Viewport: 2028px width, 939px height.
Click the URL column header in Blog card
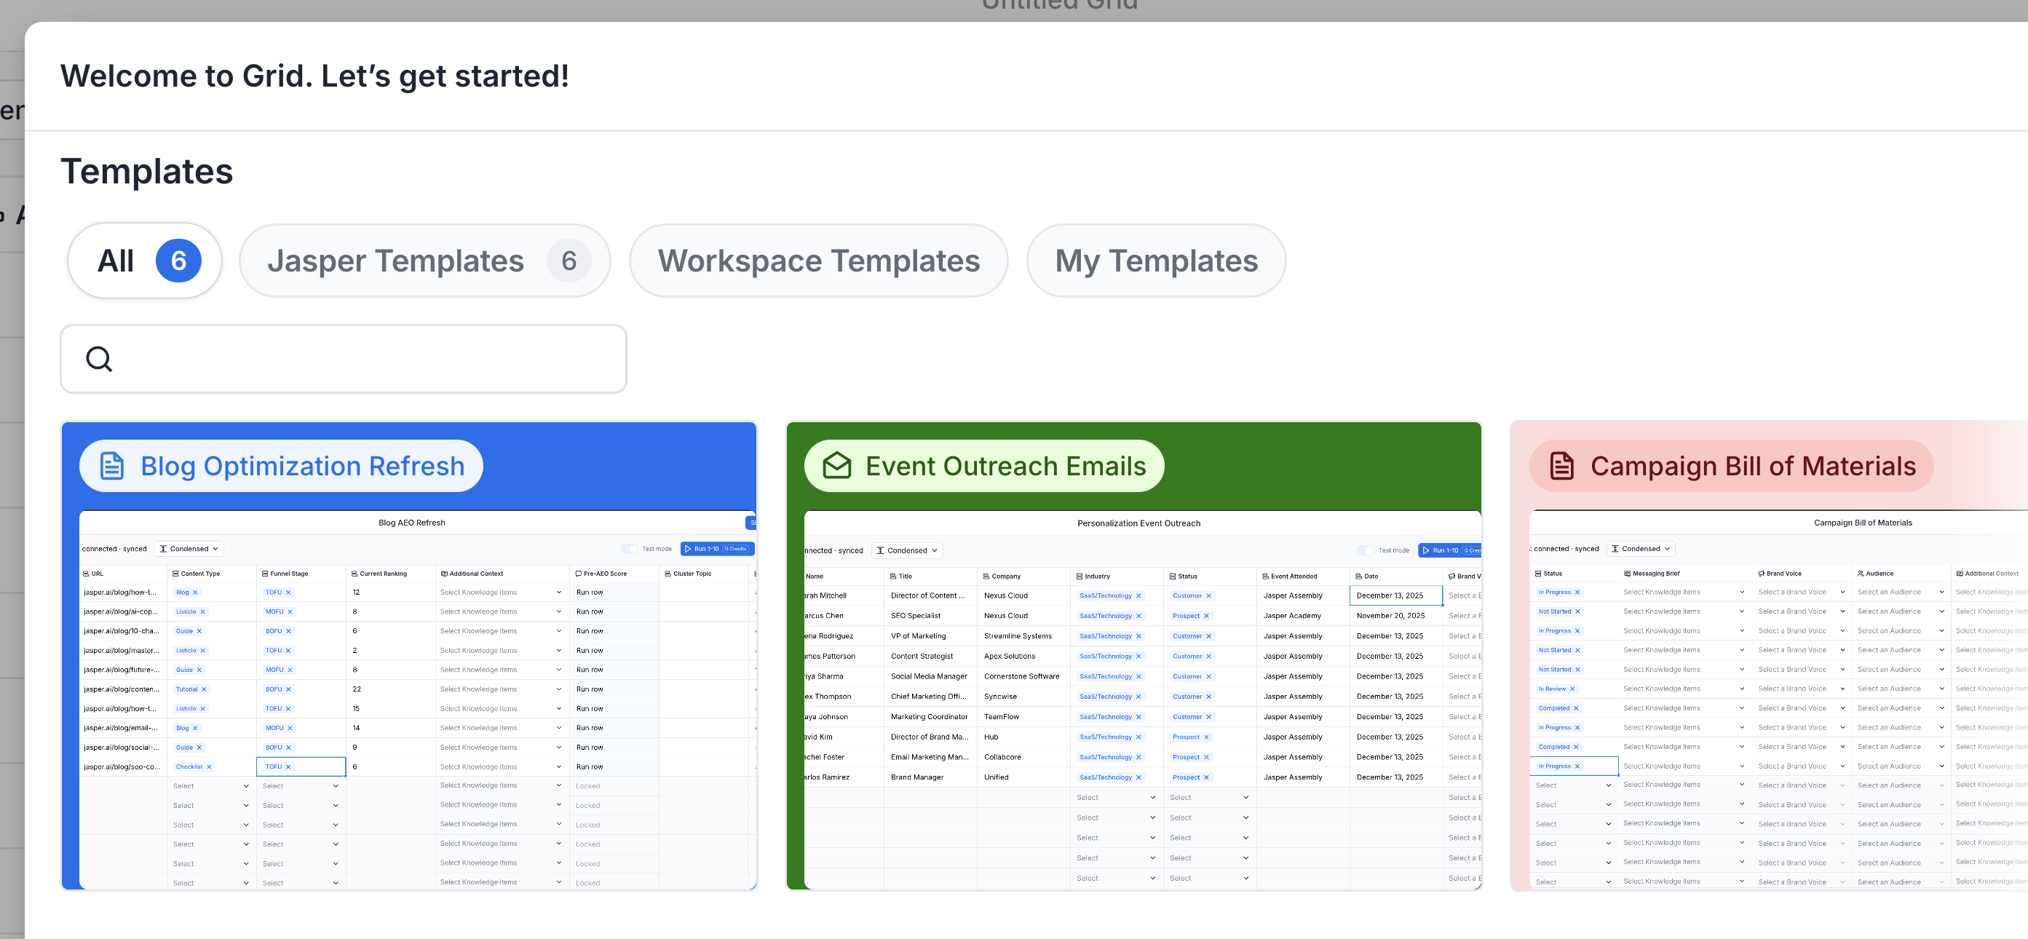pyautogui.click(x=97, y=574)
